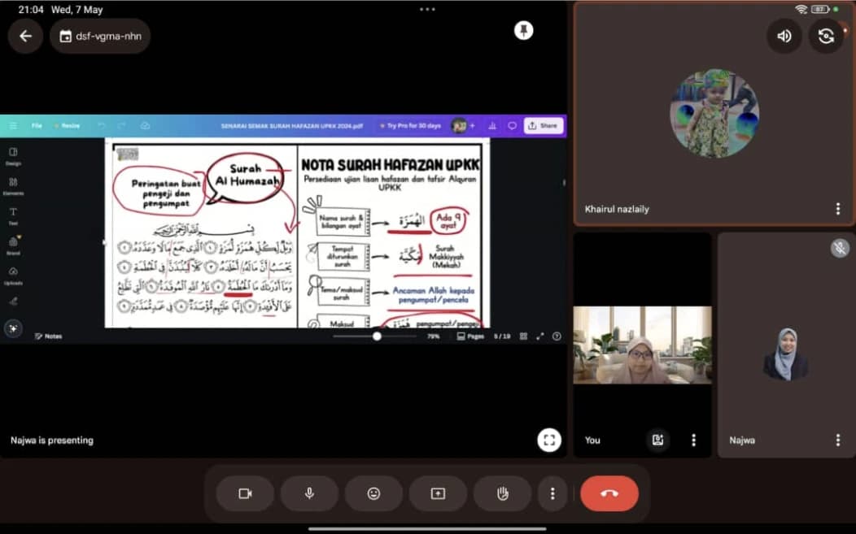Send an emoji reaction
Viewport: 856px width, 534px height.
pos(374,493)
